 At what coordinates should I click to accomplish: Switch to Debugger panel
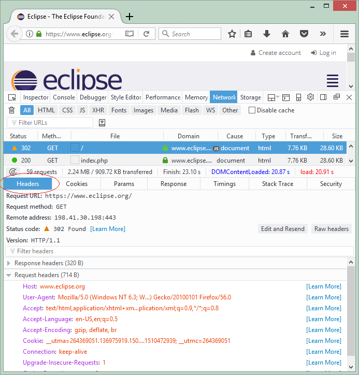[x=93, y=97]
